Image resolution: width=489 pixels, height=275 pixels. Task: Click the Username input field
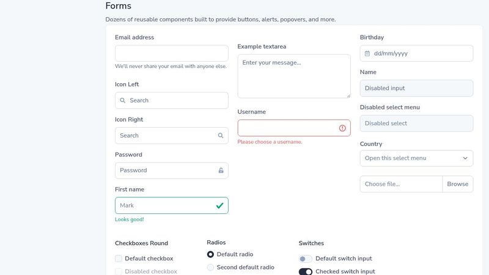tap(287, 128)
